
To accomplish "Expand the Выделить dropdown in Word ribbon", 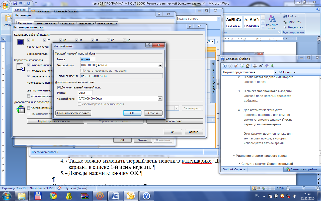I will click(303, 27).
